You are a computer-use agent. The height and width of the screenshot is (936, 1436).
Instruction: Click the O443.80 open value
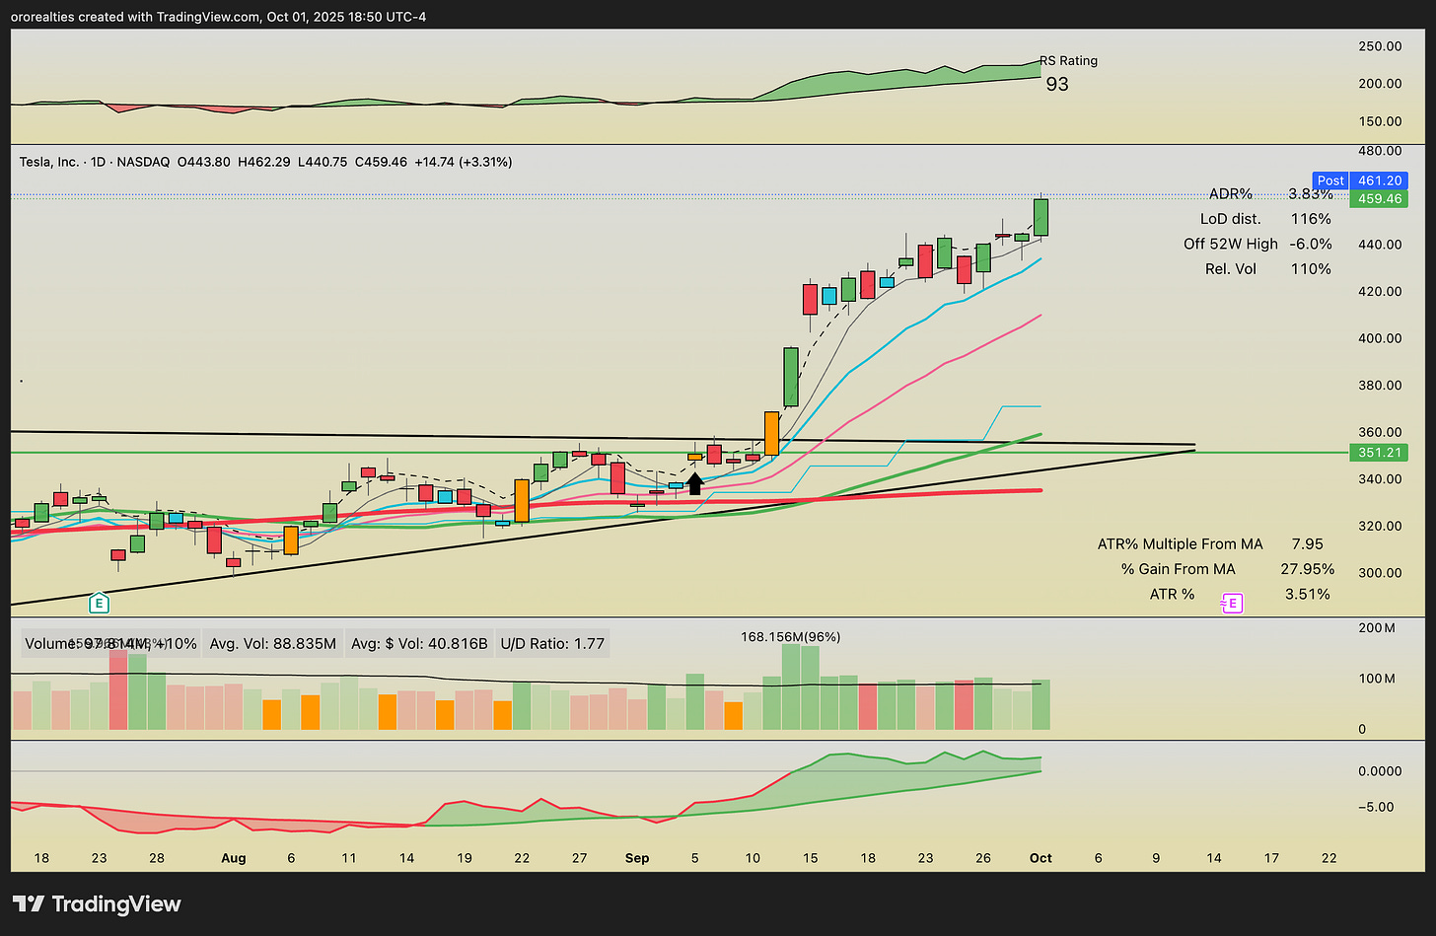203,162
